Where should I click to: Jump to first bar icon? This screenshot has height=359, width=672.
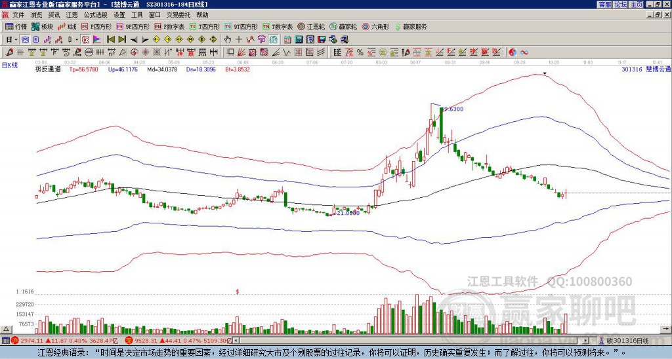[110, 40]
